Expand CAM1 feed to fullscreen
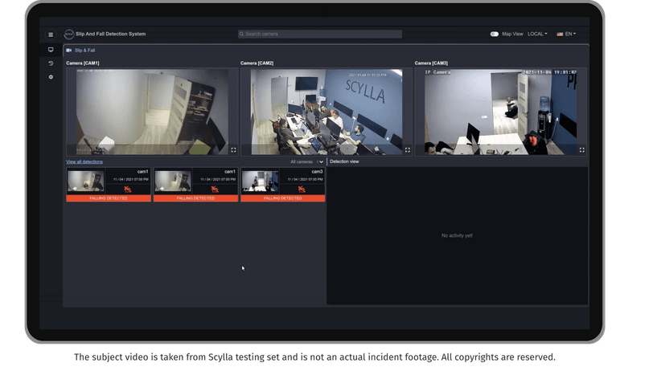The image size is (653, 371). (233, 150)
